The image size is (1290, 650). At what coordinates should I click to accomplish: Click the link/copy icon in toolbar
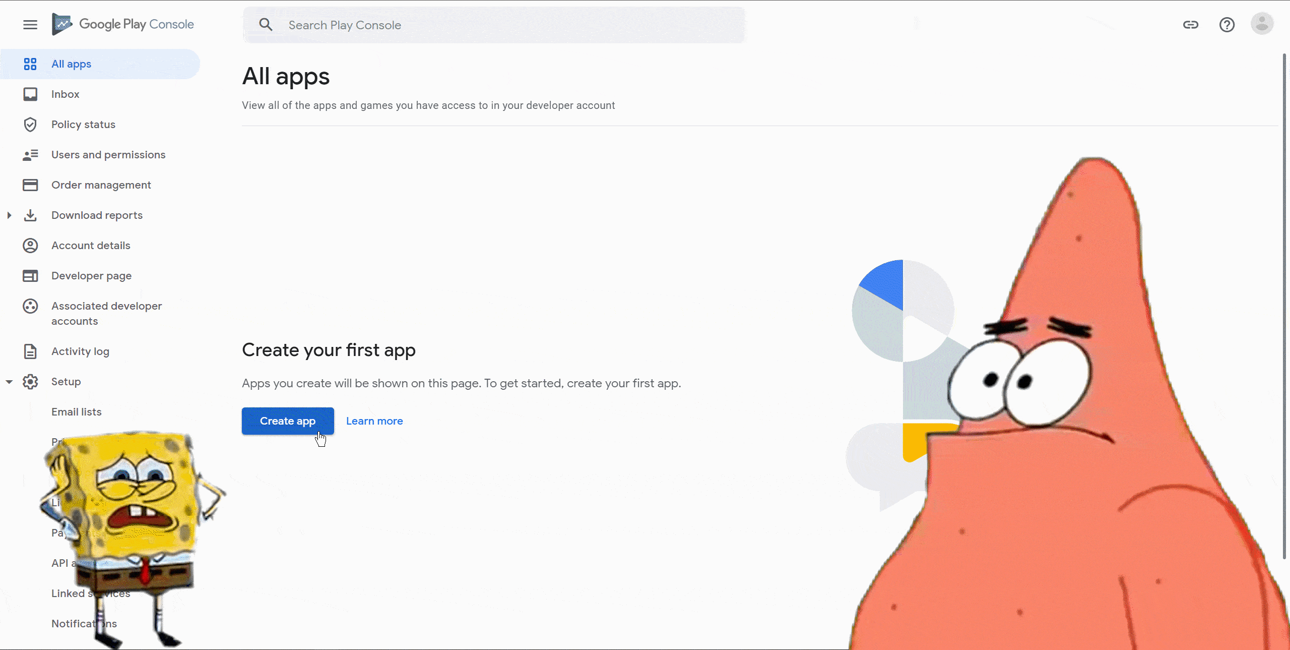(x=1190, y=24)
